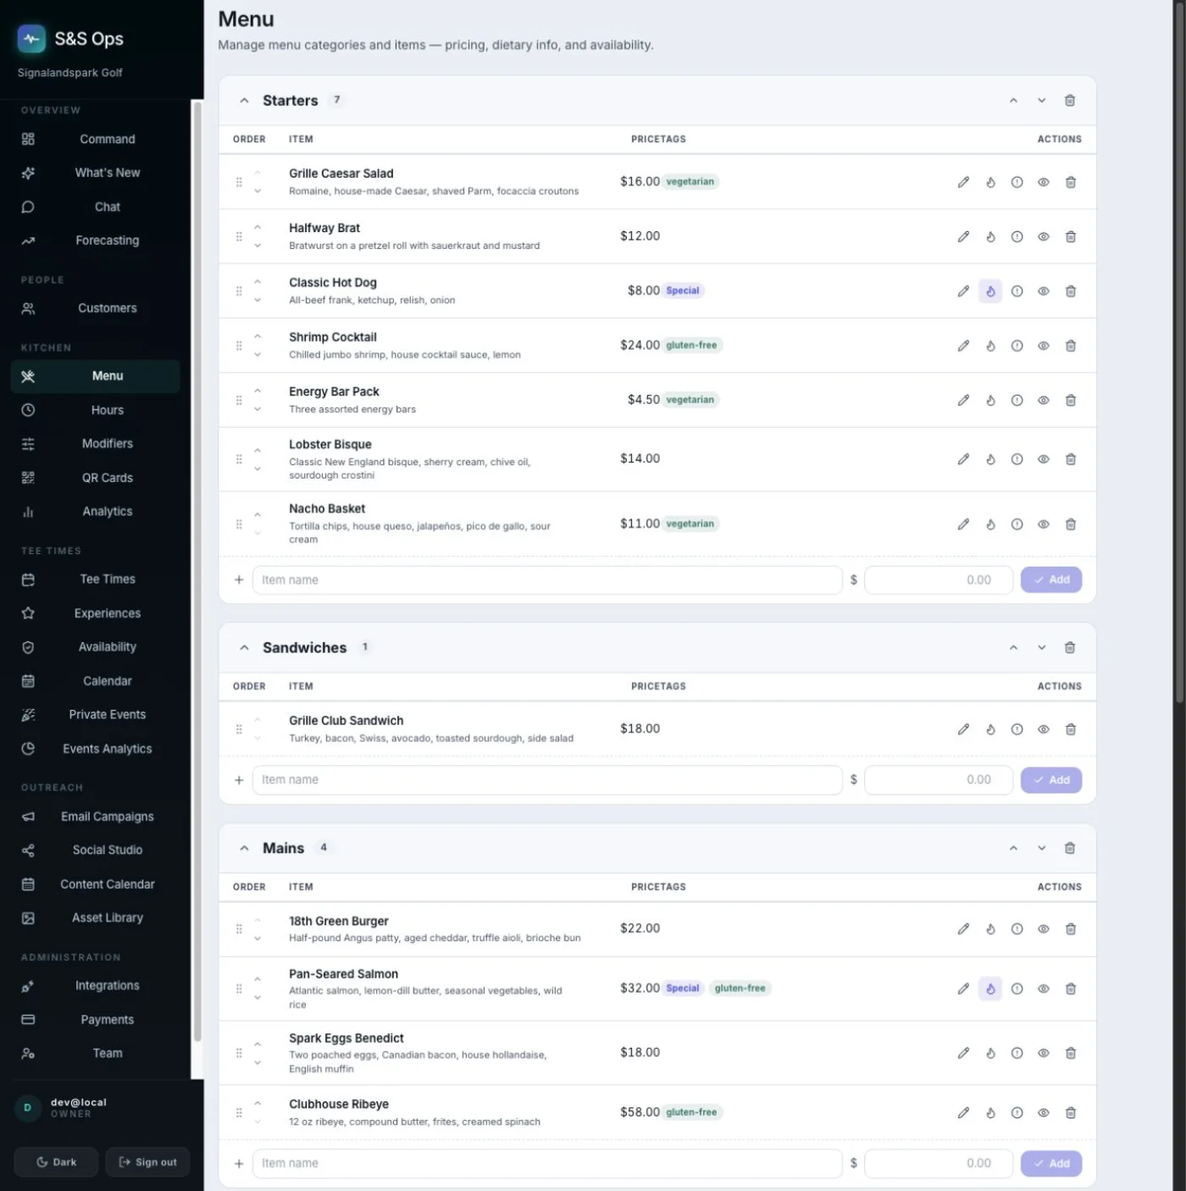Edit Grille Caesar Salad with pencil icon
Image resolution: width=1186 pixels, height=1191 pixels.
(963, 182)
